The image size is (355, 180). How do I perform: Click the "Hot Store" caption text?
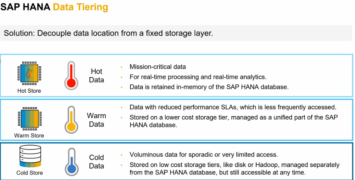29,91
